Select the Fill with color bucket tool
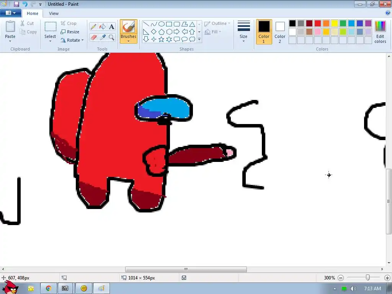 (x=103, y=26)
